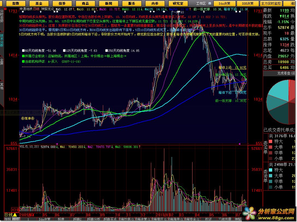Screen dimensions: 297x222
Task: Click the 125天均线角度 white square marker
Action: [x=64, y=51]
